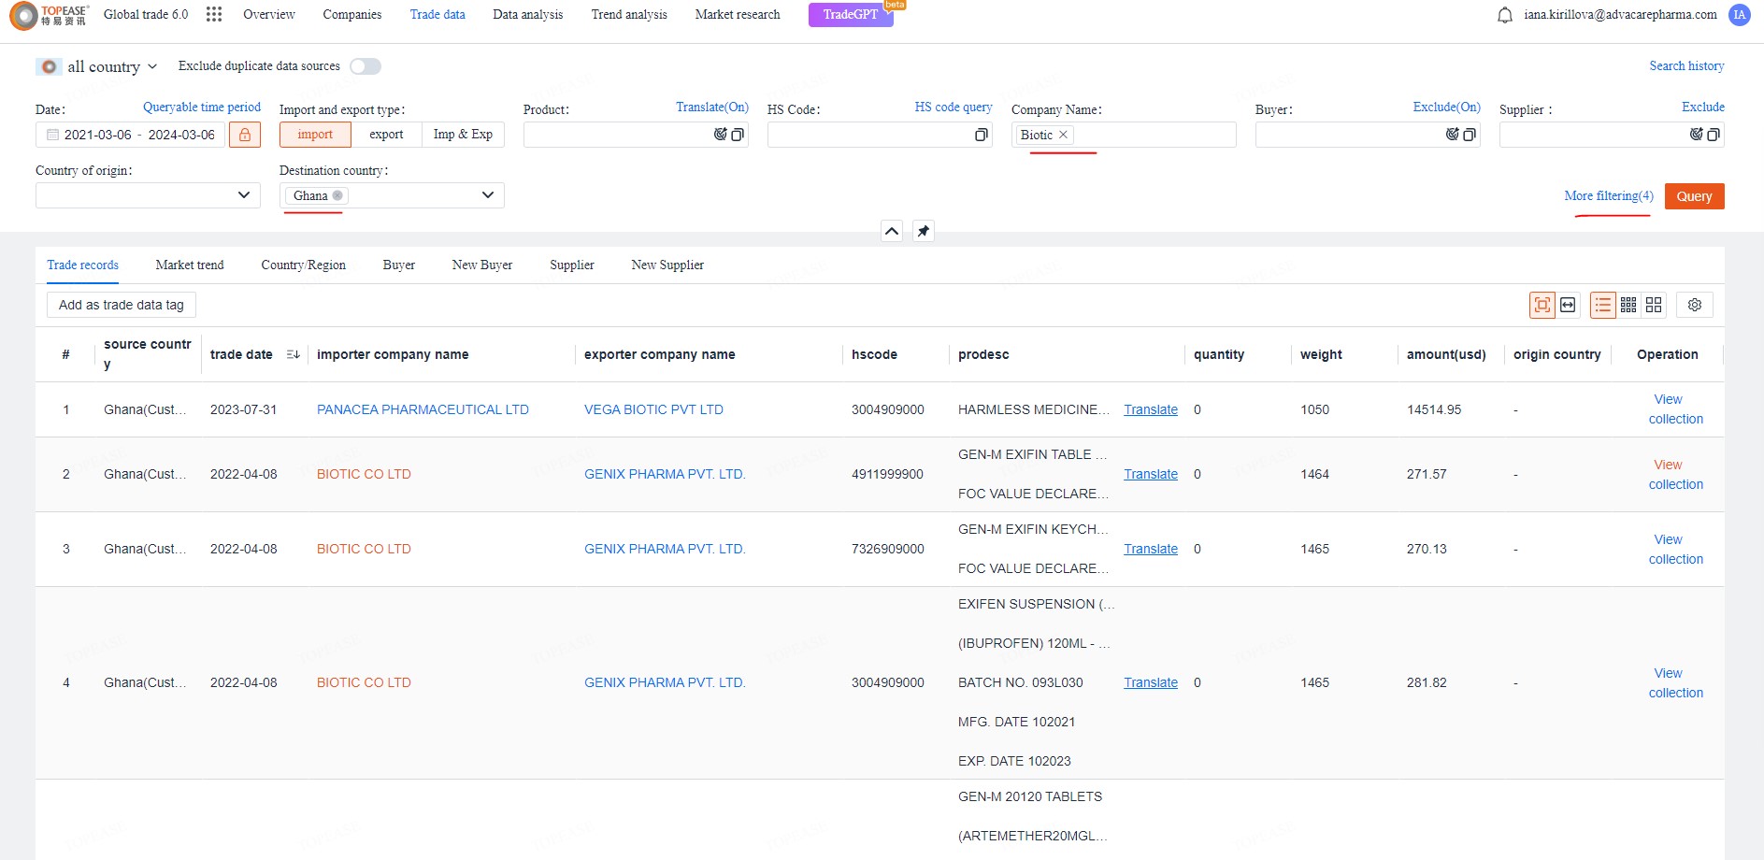Image resolution: width=1764 pixels, height=860 pixels.
Task: Remove the Biotic company name tag
Action: click(1063, 135)
